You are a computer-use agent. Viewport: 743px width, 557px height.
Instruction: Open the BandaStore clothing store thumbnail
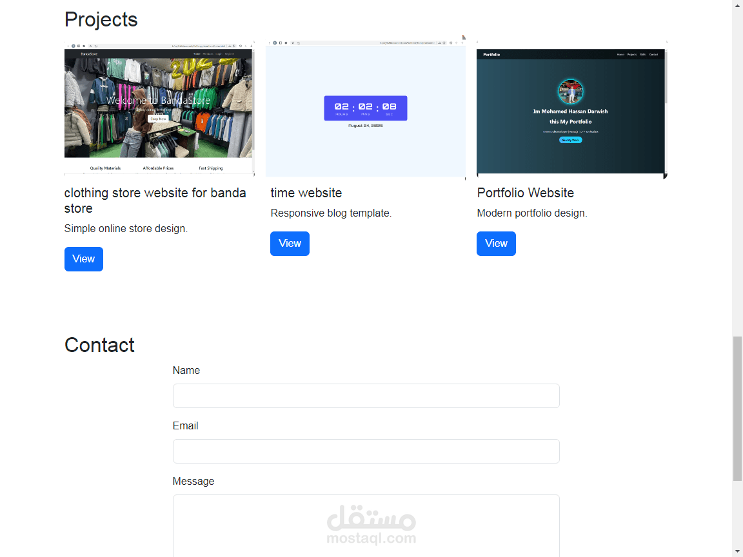point(160,108)
